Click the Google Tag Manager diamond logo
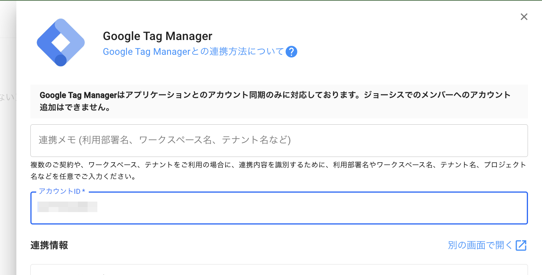 click(61, 42)
